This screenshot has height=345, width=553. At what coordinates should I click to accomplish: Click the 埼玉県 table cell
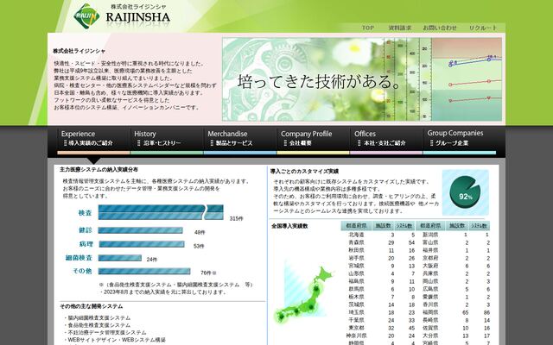click(x=356, y=312)
